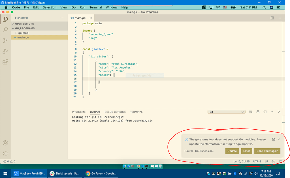Viewport: 290px width, 178px height.
Task: Click the Accounts icon in activity bar
Action: pyautogui.click(x=5, y=143)
